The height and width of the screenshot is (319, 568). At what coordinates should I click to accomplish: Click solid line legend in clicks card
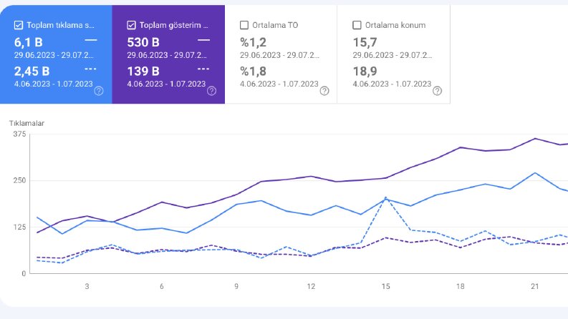91,40
